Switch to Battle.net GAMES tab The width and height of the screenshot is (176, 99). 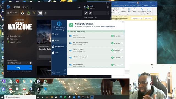[17, 7]
